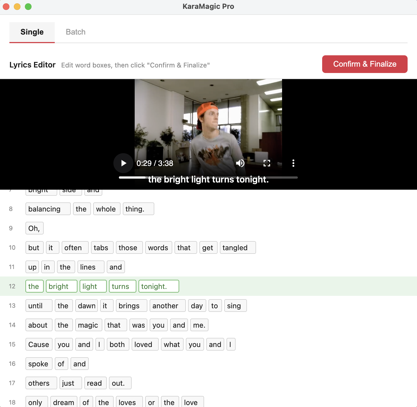Edit the word box 'about' in line 14
Viewport: 417px width, 407px height.
click(39, 325)
